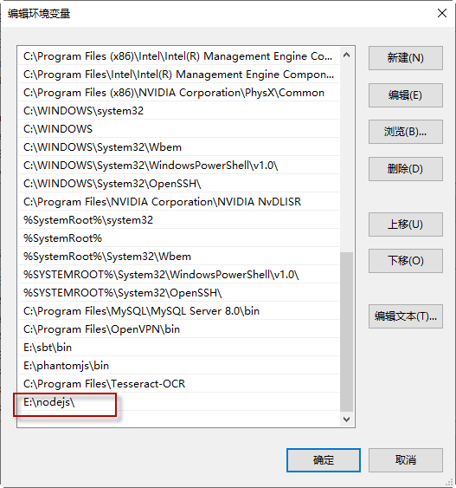Screen dimensions: 456x488
Task: Click the scroll down arrow of the list
Action: click(x=346, y=419)
